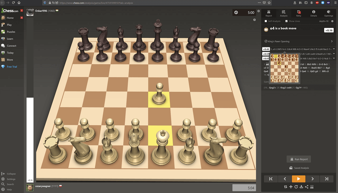338x193 pixels.
Task: Click the refresh icon below move controls
Action: pyautogui.click(x=296, y=187)
